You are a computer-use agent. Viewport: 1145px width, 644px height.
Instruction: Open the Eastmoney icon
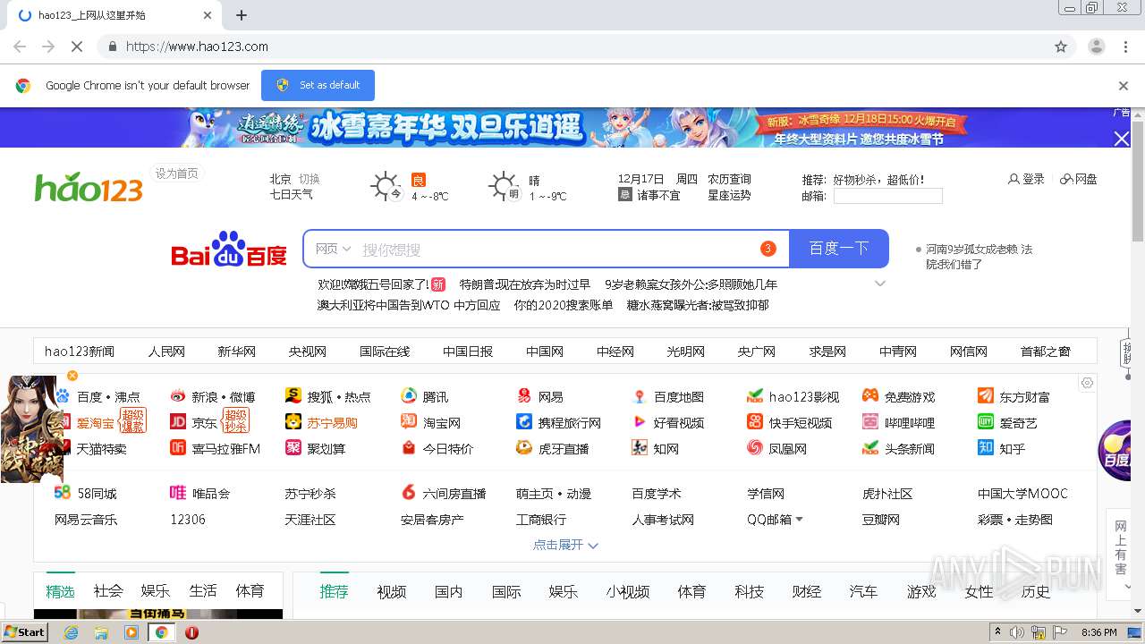pos(986,396)
